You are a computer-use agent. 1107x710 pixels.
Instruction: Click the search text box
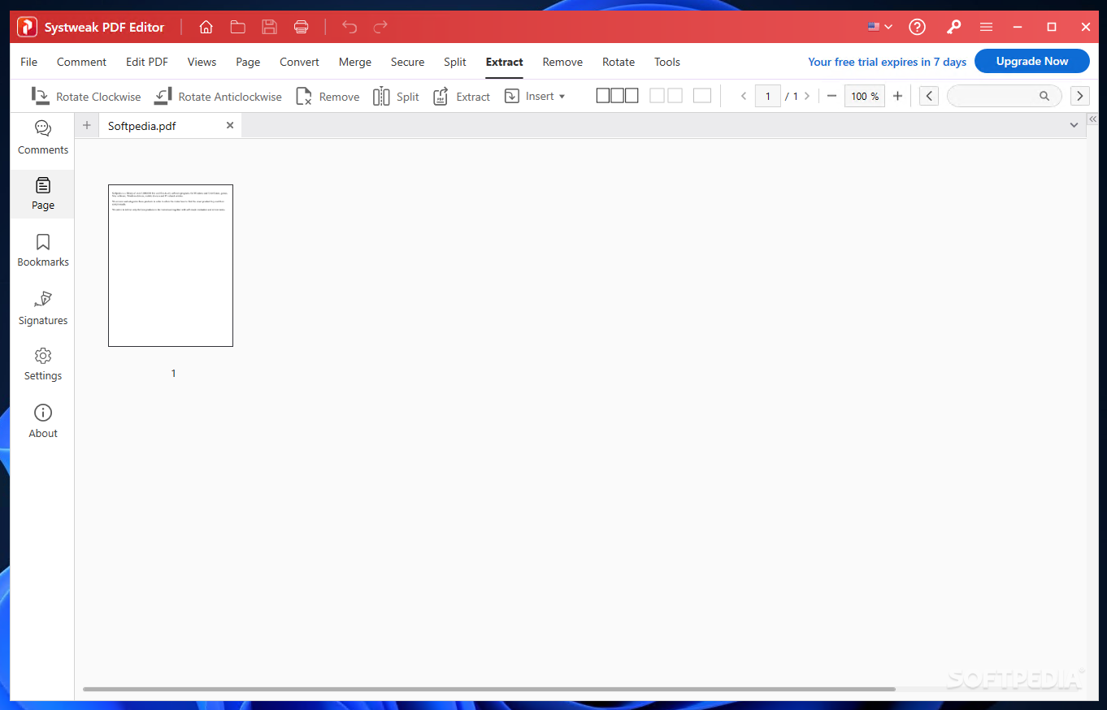pos(1005,96)
